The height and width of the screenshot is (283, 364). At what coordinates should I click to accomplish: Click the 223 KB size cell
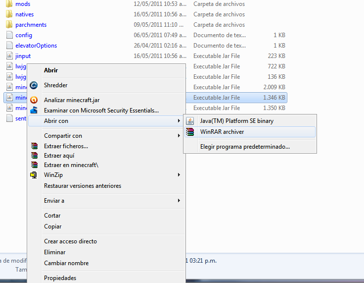(276, 56)
